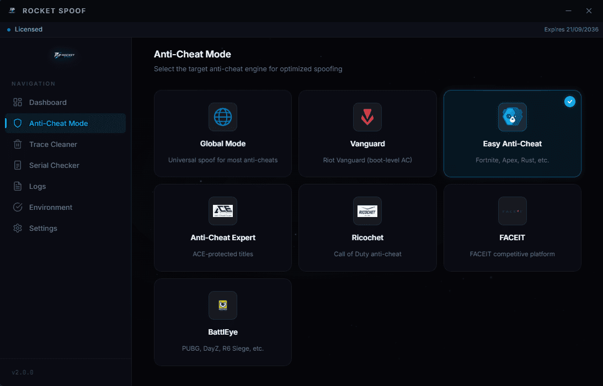Click the "v2.0.0" version label
This screenshot has height=386, width=603.
(23, 373)
